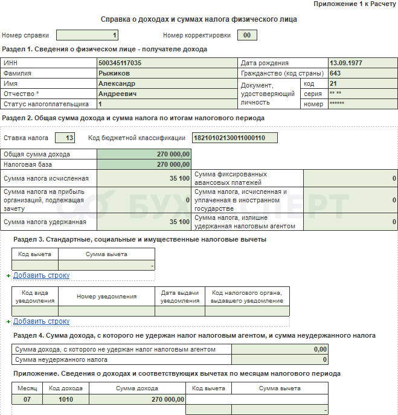Click the Номер корректировки field 00
398x415 pixels.
[x=247, y=35]
